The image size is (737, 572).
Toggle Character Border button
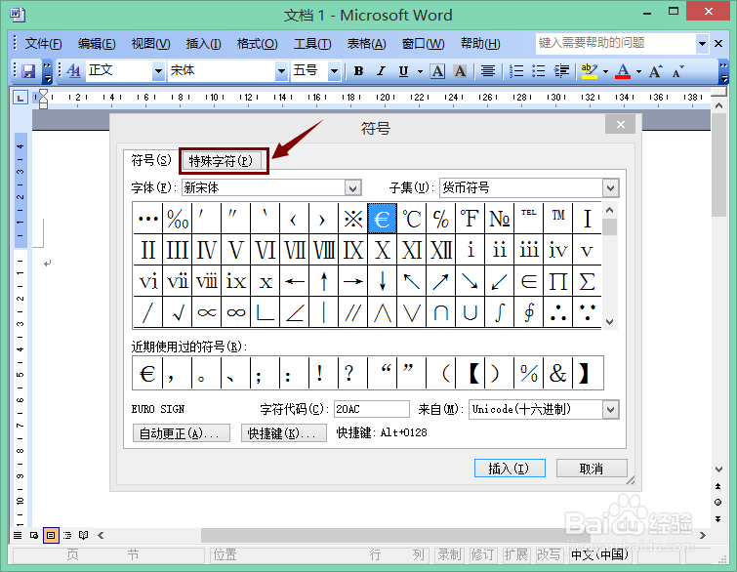pos(437,71)
